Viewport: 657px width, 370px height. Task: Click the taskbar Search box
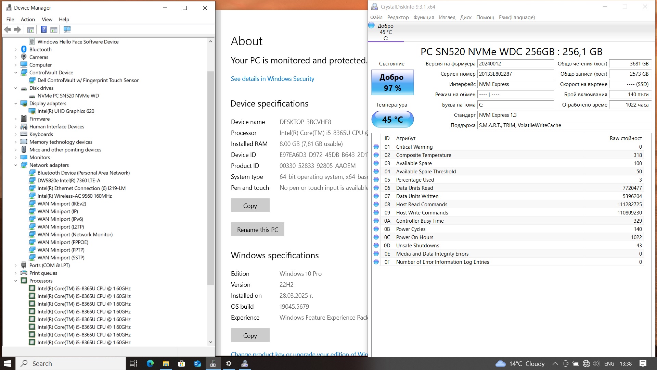click(71, 363)
